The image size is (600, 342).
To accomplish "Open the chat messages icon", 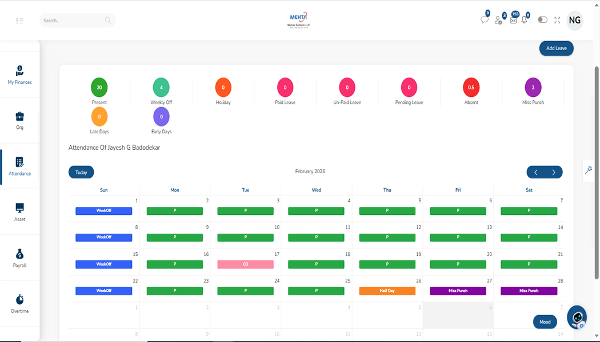I will click(484, 20).
